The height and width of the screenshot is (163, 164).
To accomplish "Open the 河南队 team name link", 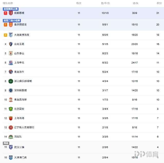I will click(18, 137).
